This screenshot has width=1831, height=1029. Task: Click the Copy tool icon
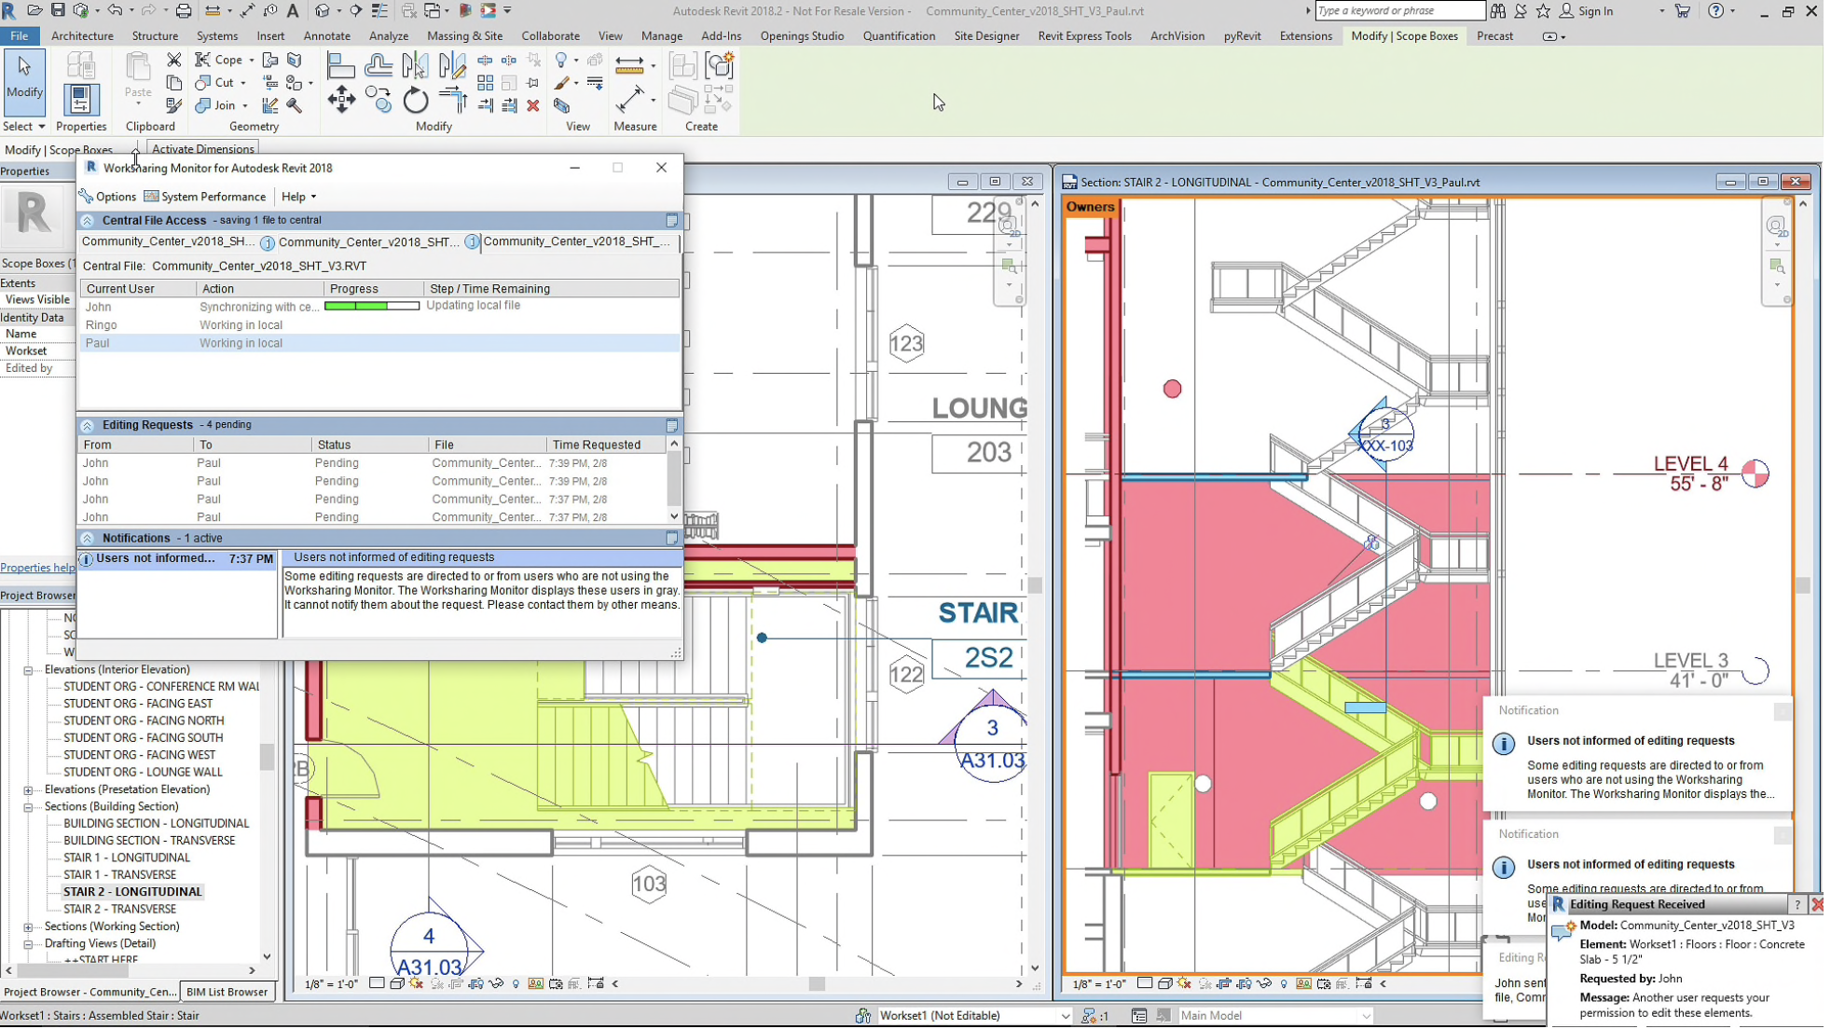click(x=379, y=100)
